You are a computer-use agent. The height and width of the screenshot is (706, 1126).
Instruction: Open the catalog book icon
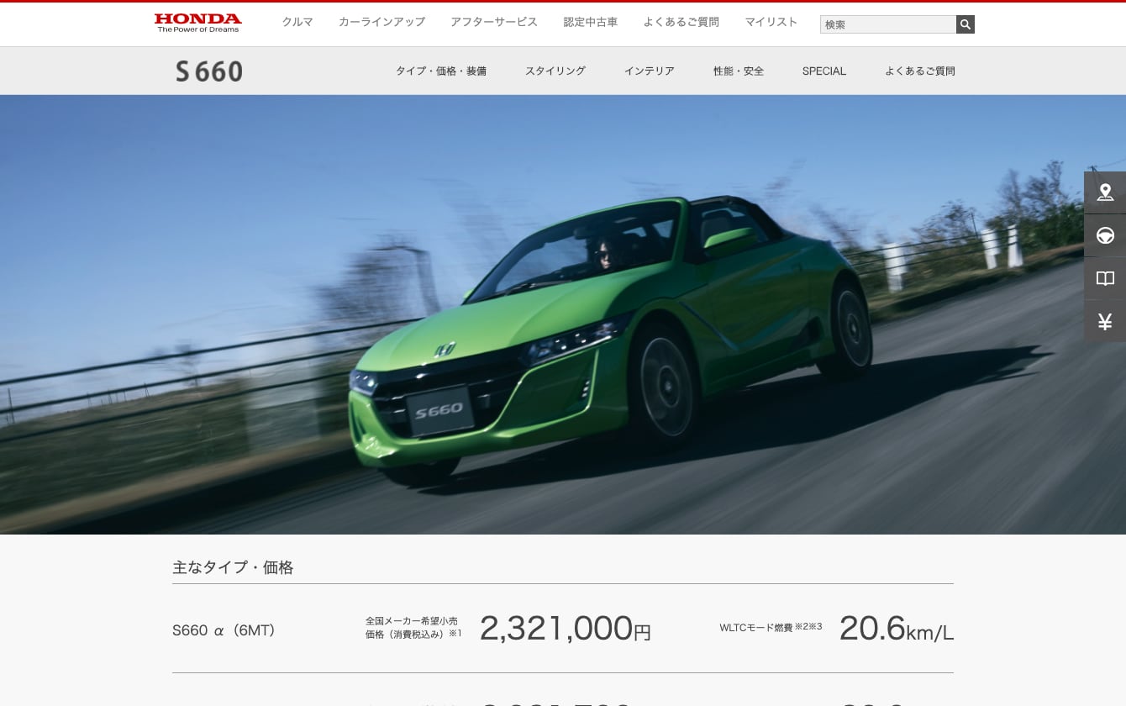(1105, 278)
